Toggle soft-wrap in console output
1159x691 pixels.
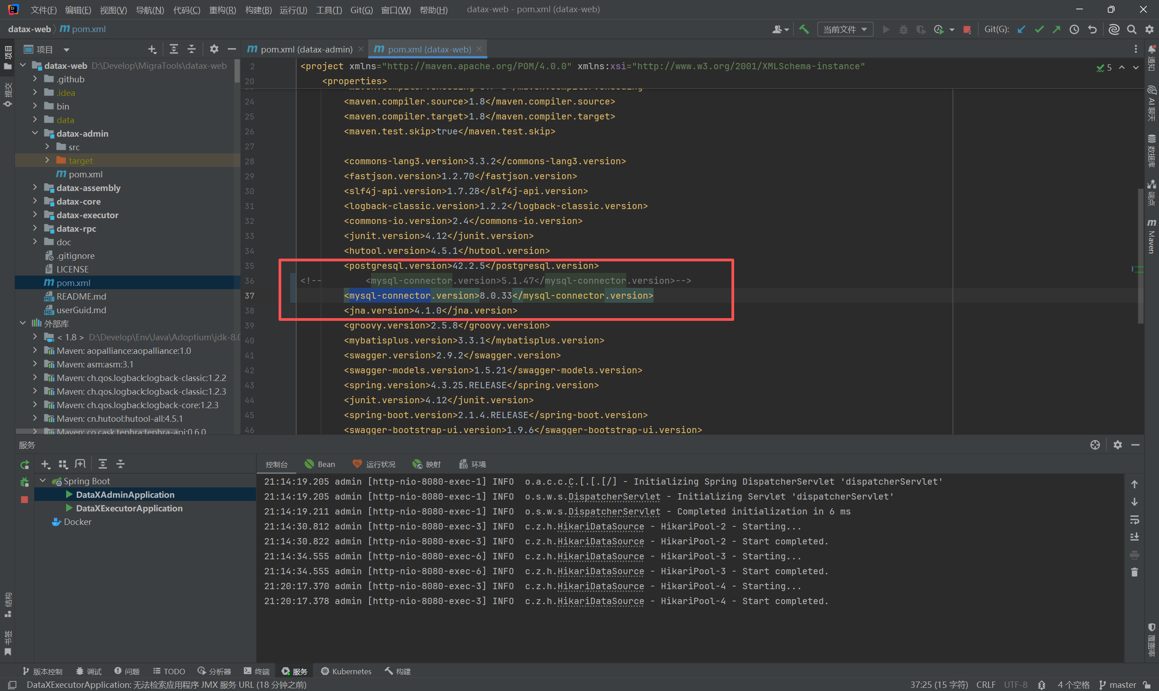(x=1134, y=519)
